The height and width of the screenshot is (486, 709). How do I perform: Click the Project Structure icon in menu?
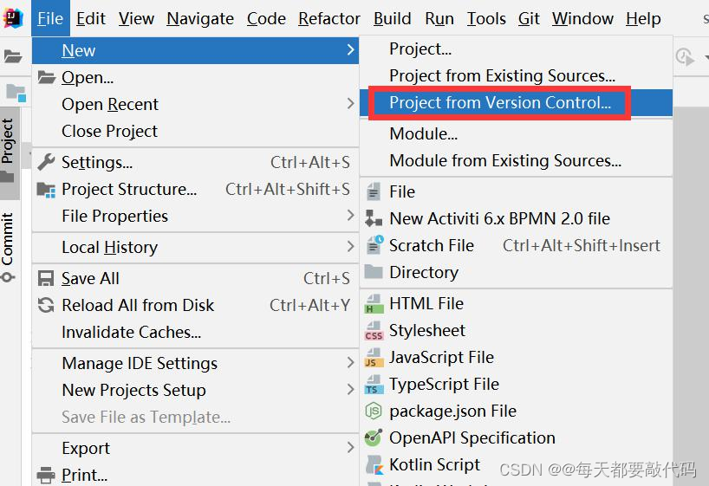(x=46, y=190)
